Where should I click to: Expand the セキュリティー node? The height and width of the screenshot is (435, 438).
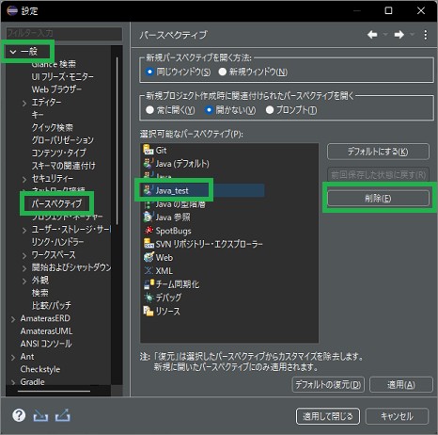24,179
